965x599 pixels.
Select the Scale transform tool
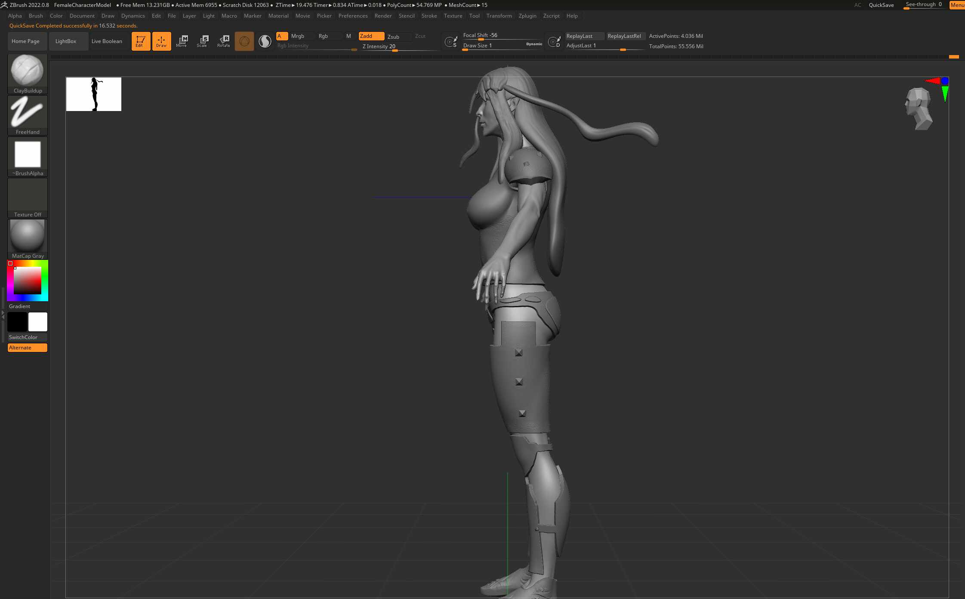pos(202,41)
